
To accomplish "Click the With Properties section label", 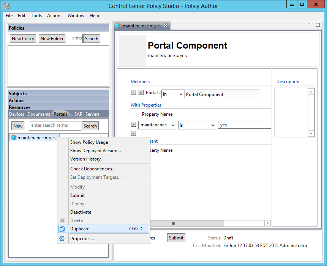I will point(146,105).
